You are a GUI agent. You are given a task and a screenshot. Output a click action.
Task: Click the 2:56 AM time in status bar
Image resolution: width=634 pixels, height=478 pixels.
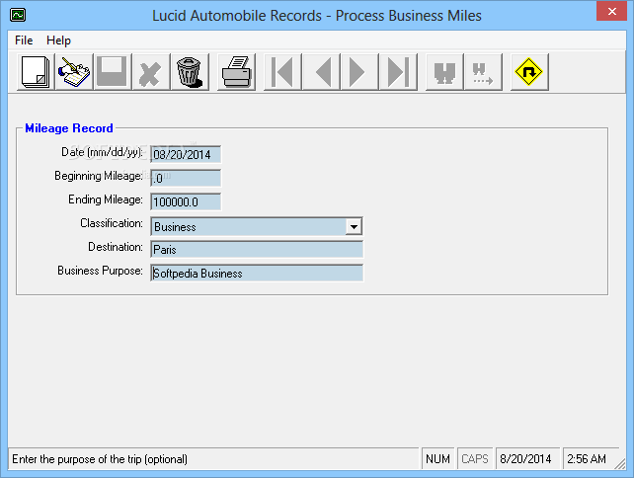tap(587, 459)
